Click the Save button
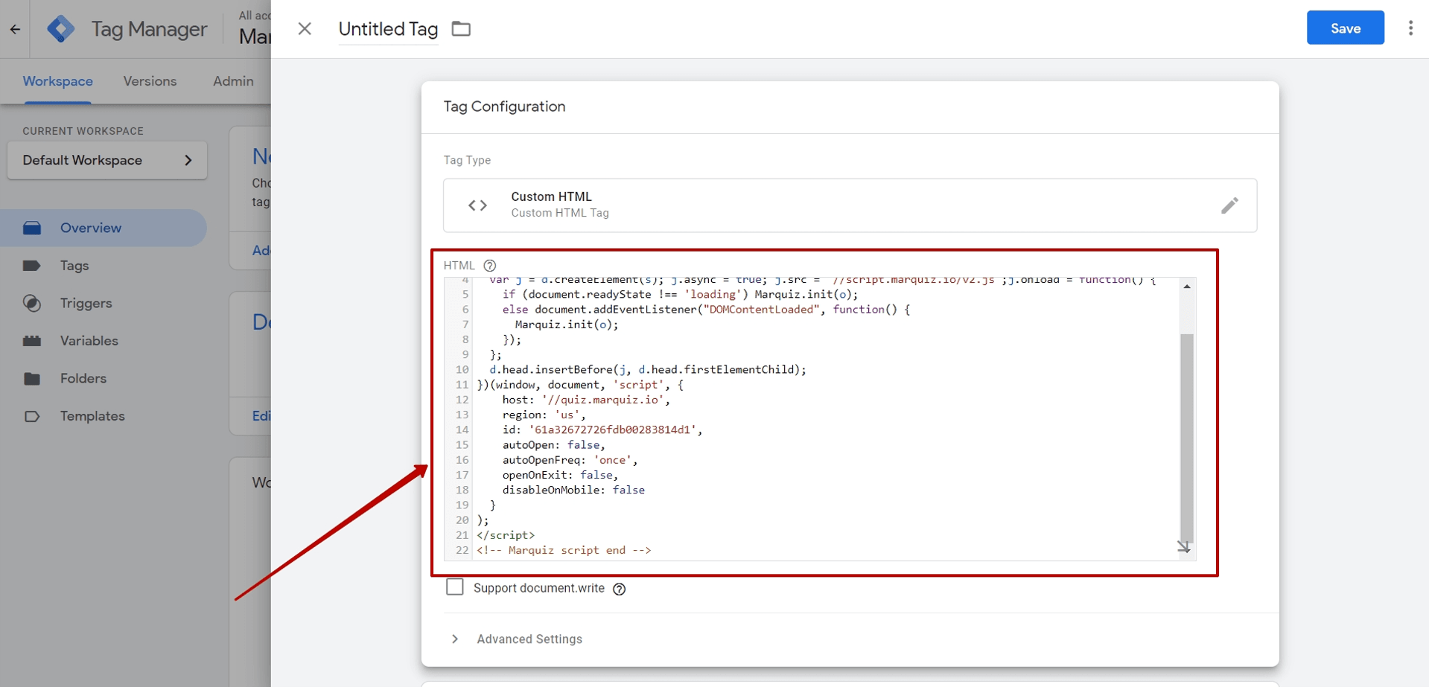The image size is (1429, 687). 1345,28
